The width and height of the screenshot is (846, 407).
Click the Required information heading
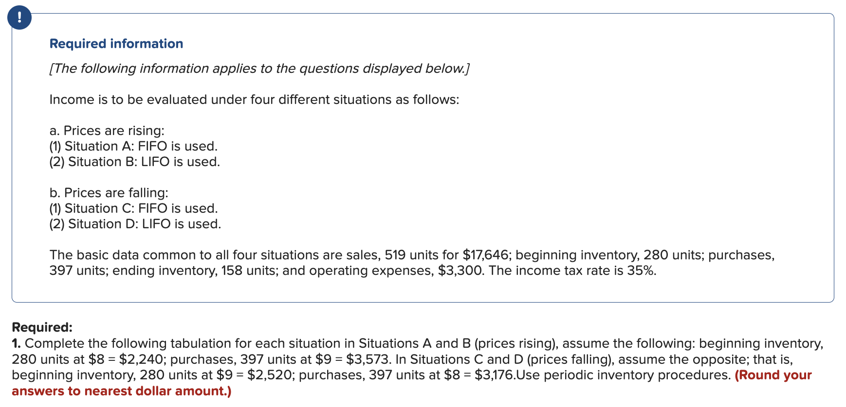coord(116,44)
